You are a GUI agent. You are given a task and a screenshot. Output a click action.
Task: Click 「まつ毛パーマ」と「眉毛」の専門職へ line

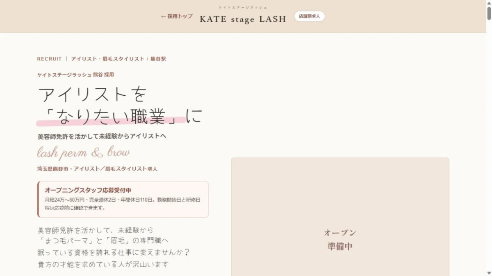click(x=103, y=241)
